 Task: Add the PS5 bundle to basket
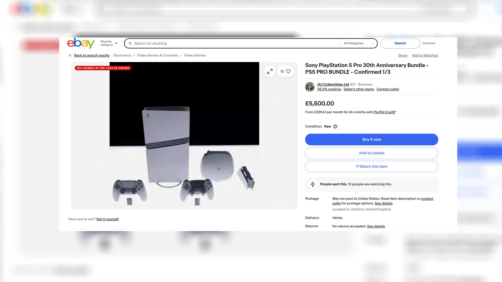pyautogui.click(x=371, y=153)
